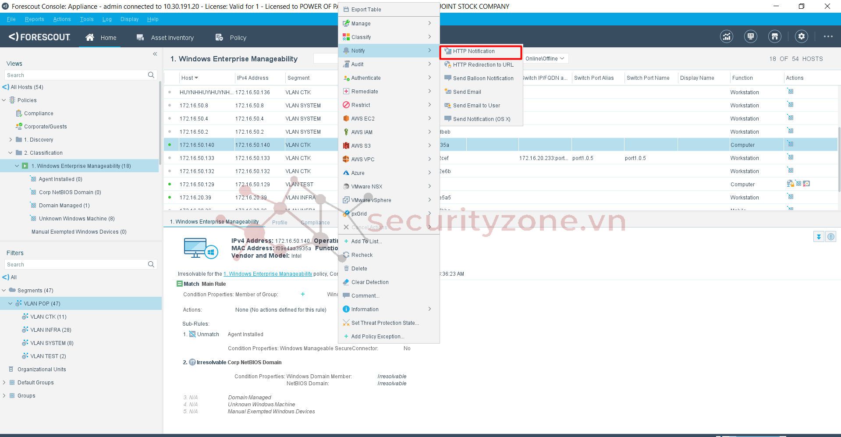Open the Classify submenu
The width and height of the screenshot is (841, 437).
point(388,37)
